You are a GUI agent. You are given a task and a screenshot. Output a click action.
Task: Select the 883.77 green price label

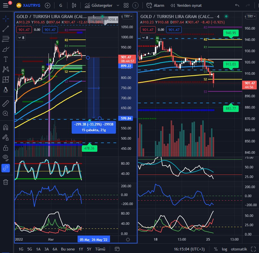(x=231, y=109)
